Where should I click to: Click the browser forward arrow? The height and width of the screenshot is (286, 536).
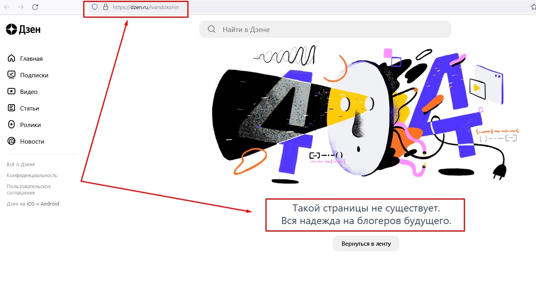point(21,7)
